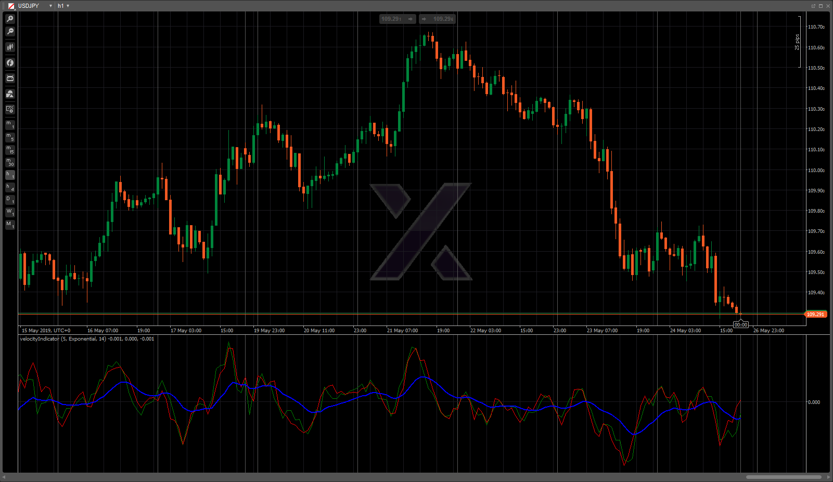The image size is (833, 482).
Task: Switch to W1 weekly timeframe
Action: click(10, 212)
